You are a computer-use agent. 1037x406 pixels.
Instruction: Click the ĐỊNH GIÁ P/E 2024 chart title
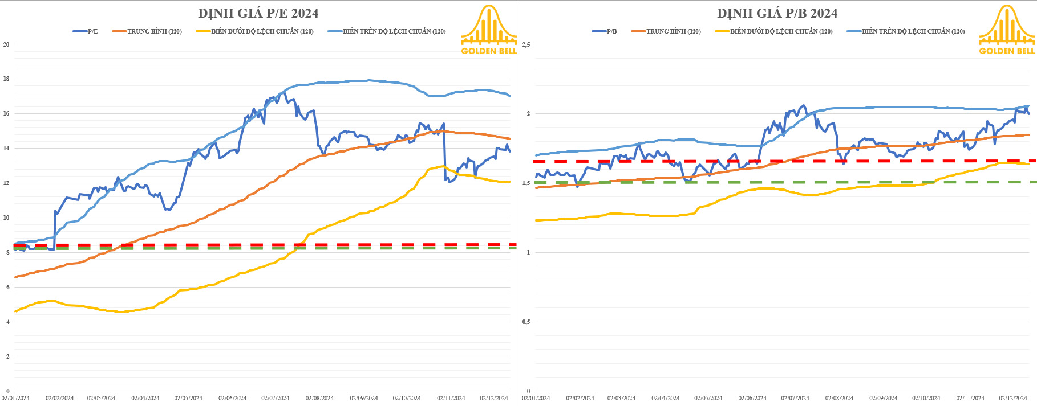pos(258,13)
